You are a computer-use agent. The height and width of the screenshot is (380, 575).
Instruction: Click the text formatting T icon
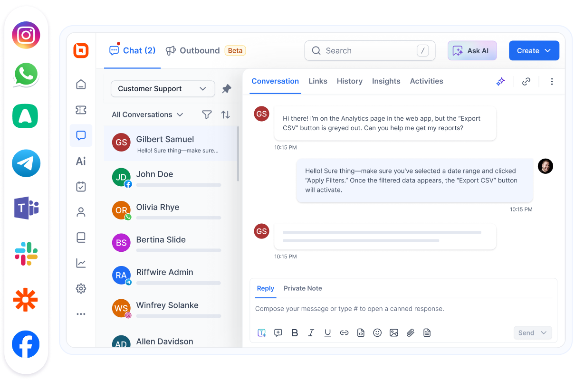pyautogui.click(x=261, y=333)
